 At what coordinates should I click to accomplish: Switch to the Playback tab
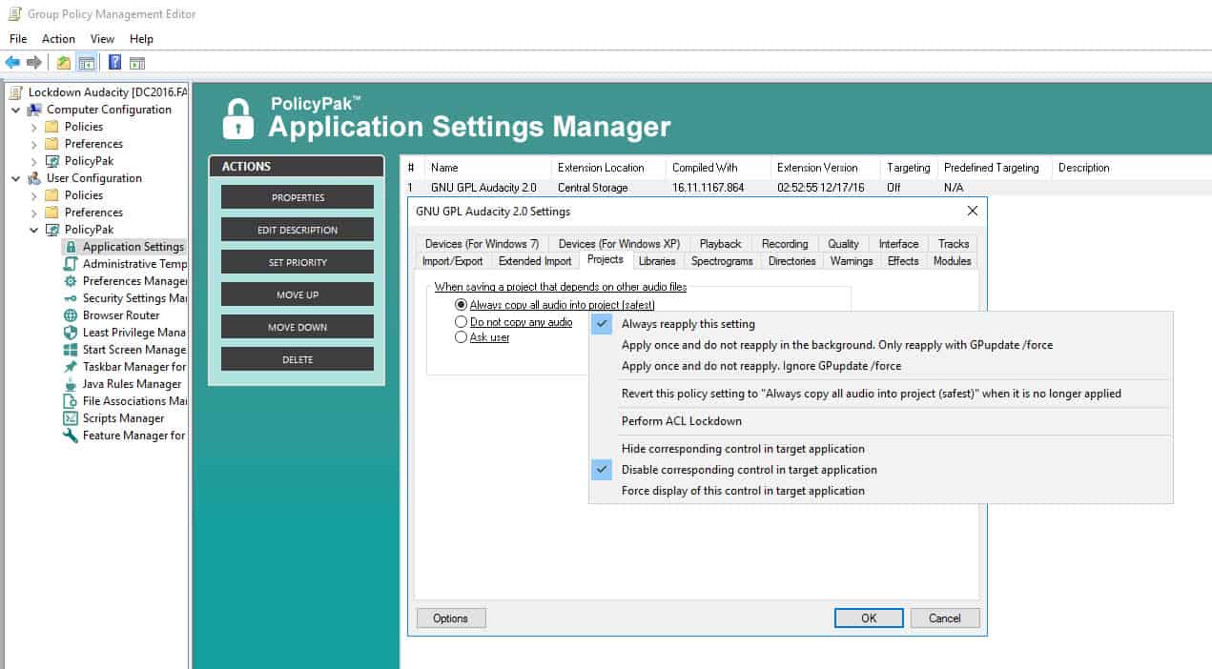coord(720,244)
